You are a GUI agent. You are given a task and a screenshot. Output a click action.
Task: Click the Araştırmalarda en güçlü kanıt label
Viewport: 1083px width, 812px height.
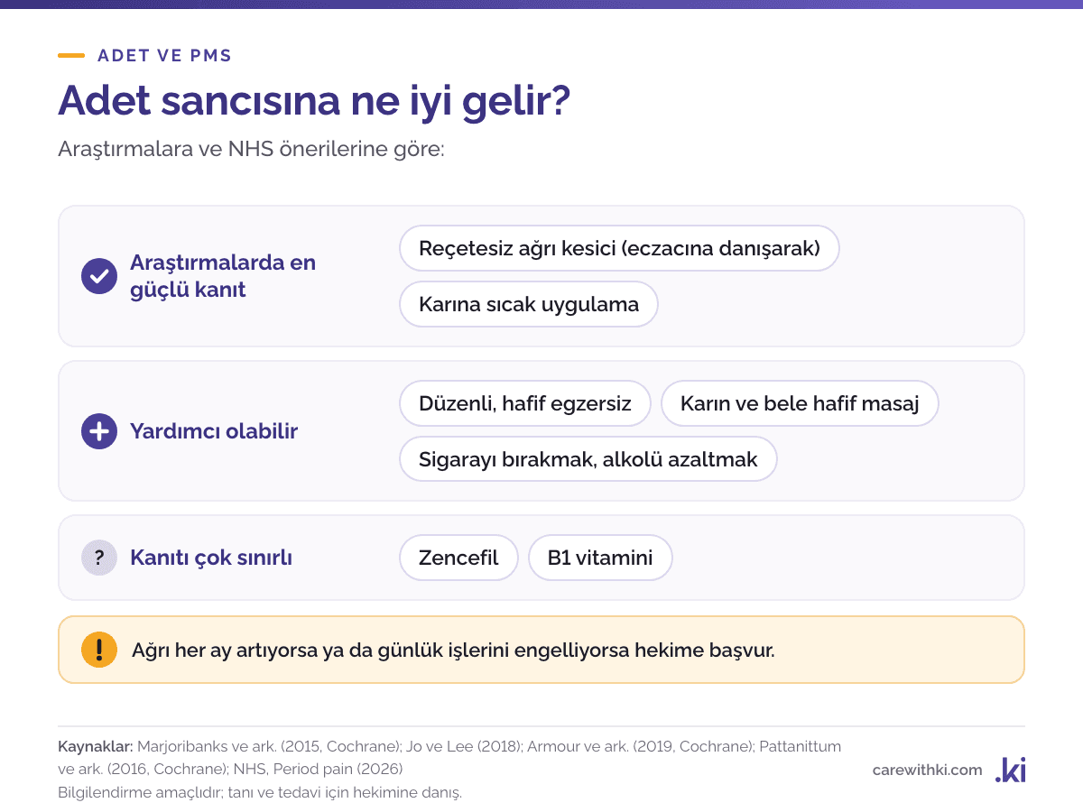tap(223, 276)
